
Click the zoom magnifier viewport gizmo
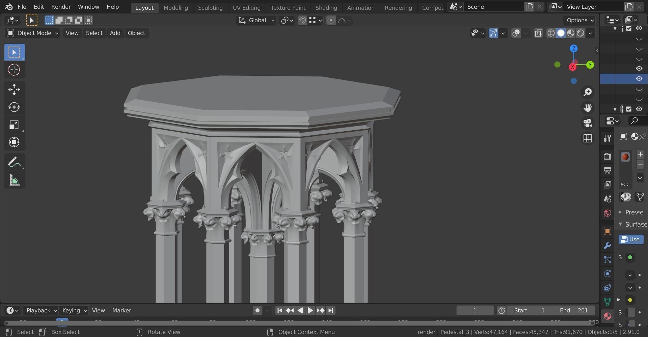pyautogui.click(x=588, y=92)
